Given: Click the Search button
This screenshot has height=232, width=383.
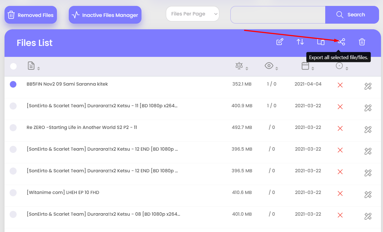Looking at the screenshot, I should (352, 15).
